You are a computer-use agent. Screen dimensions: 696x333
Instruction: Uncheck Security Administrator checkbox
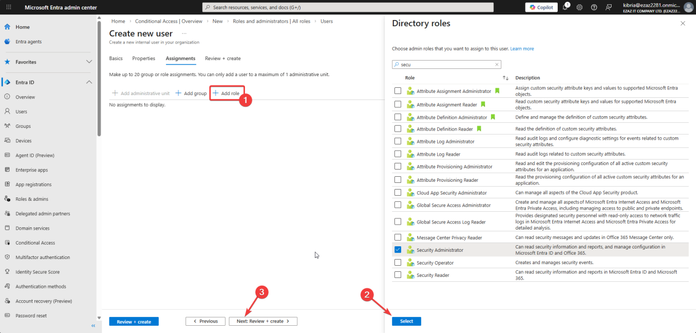click(398, 250)
